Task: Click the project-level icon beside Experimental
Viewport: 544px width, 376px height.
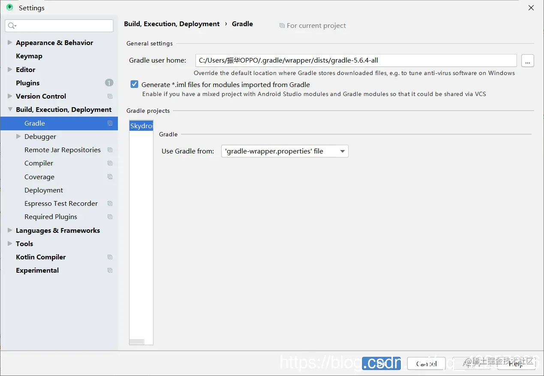Action: point(110,271)
